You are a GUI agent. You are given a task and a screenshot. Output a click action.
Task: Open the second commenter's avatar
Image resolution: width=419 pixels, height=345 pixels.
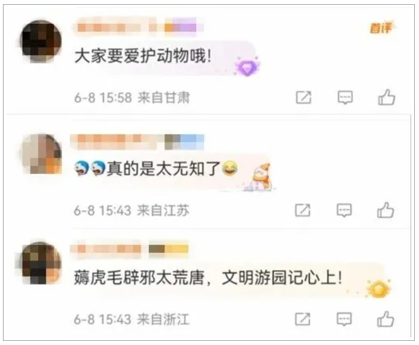(x=42, y=154)
